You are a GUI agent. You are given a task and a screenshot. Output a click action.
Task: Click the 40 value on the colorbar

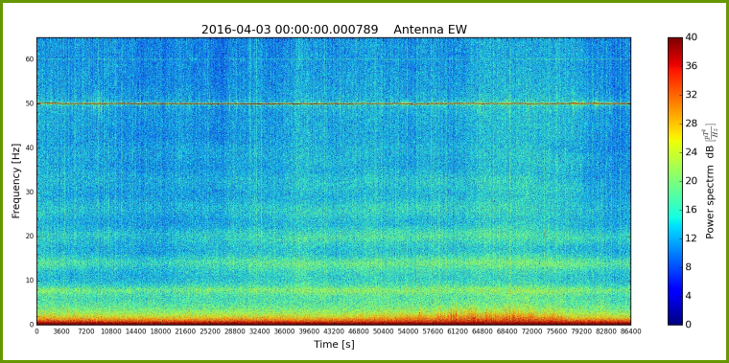[691, 37]
